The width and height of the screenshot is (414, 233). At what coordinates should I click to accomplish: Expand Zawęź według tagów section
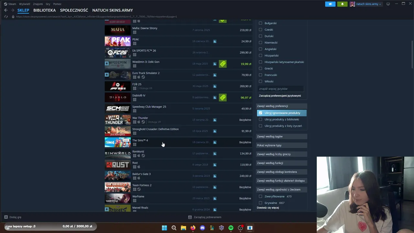tap(281, 137)
